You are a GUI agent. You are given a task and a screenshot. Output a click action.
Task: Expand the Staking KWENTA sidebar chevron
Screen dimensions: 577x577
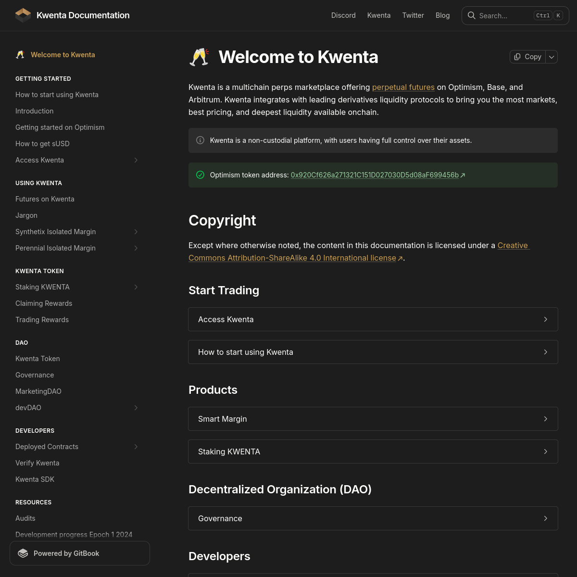(x=136, y=287)
